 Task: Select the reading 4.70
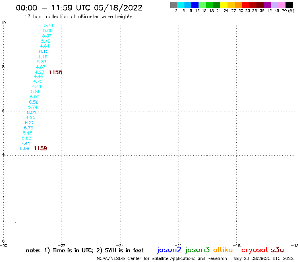(38, 81)
